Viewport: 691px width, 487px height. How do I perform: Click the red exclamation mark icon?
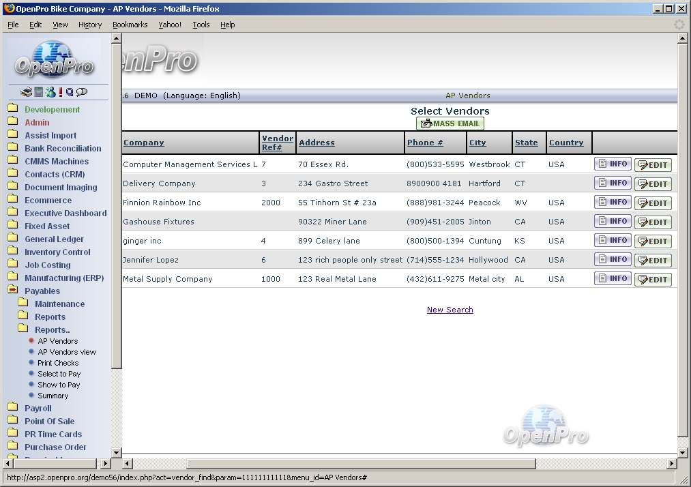tap(61, 92)
